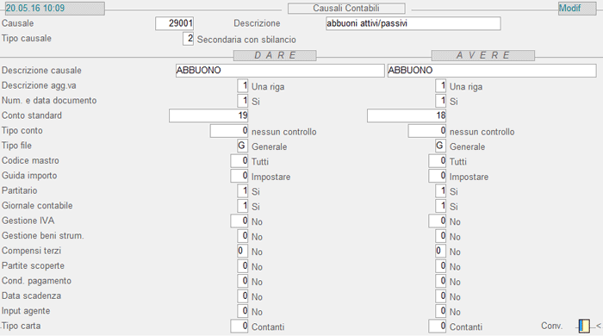603x336 pixels.
Task: Click the AVERE Tipo conto field
Action: point(427,131)
